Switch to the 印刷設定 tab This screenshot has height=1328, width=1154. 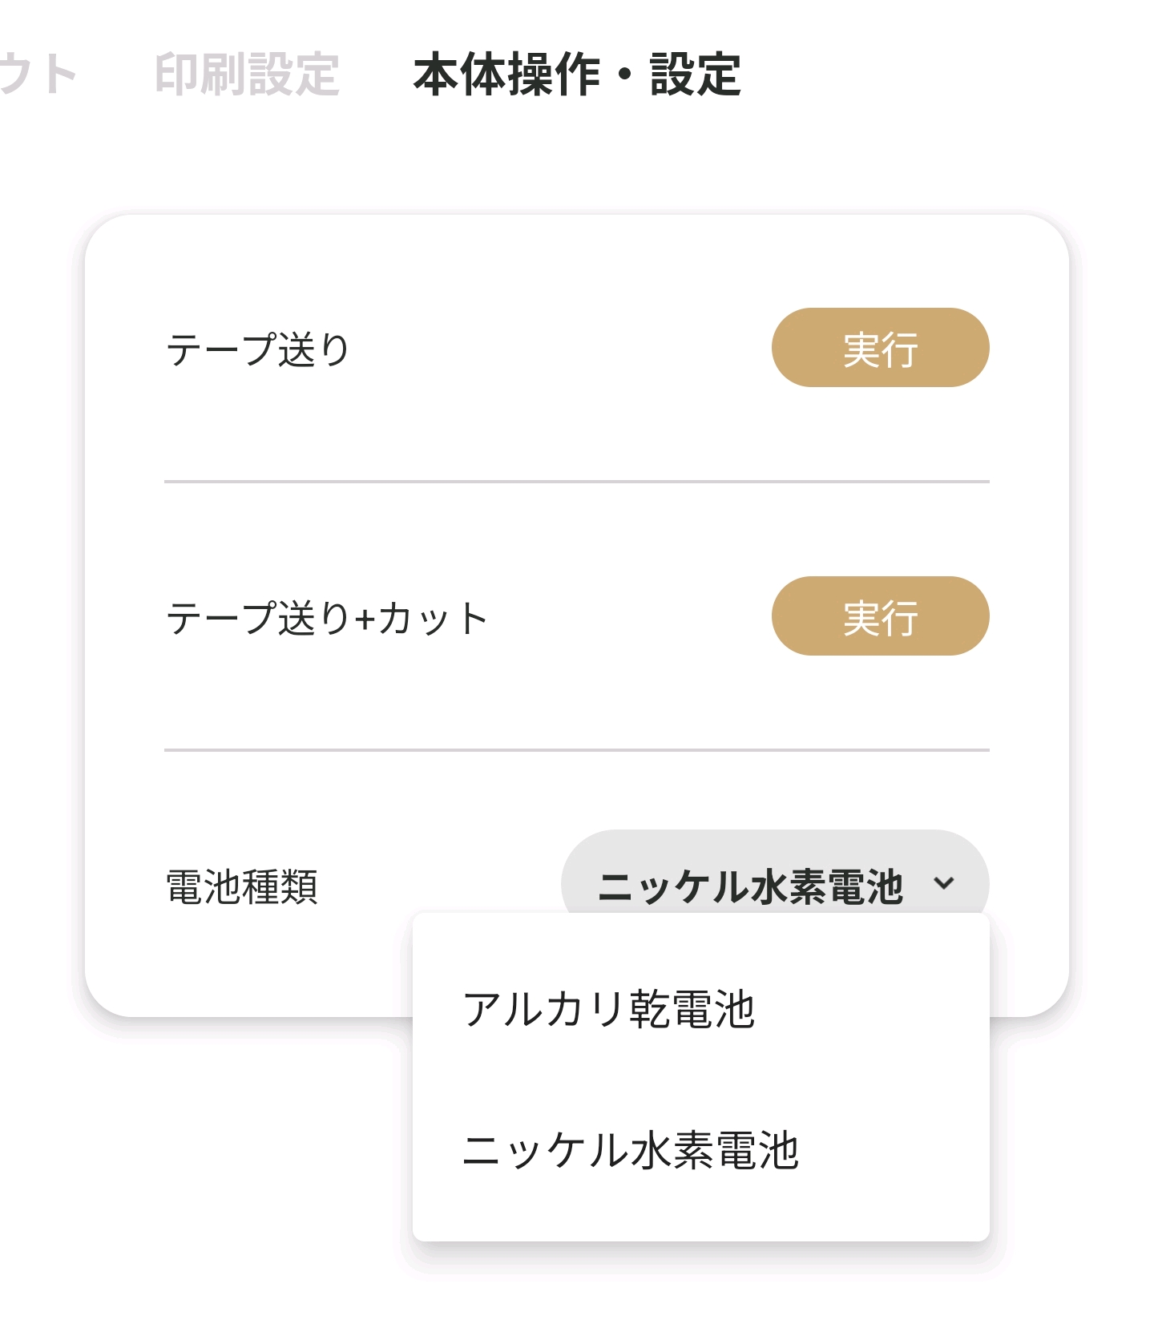tap(246, 75)
